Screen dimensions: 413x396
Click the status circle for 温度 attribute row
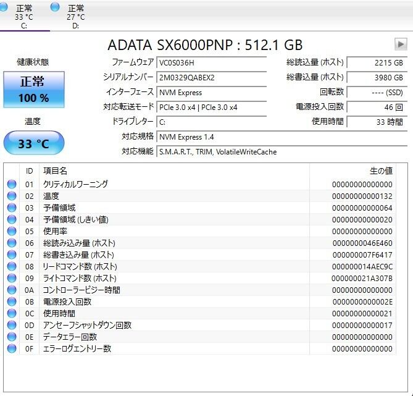click(x=12, y=196)
